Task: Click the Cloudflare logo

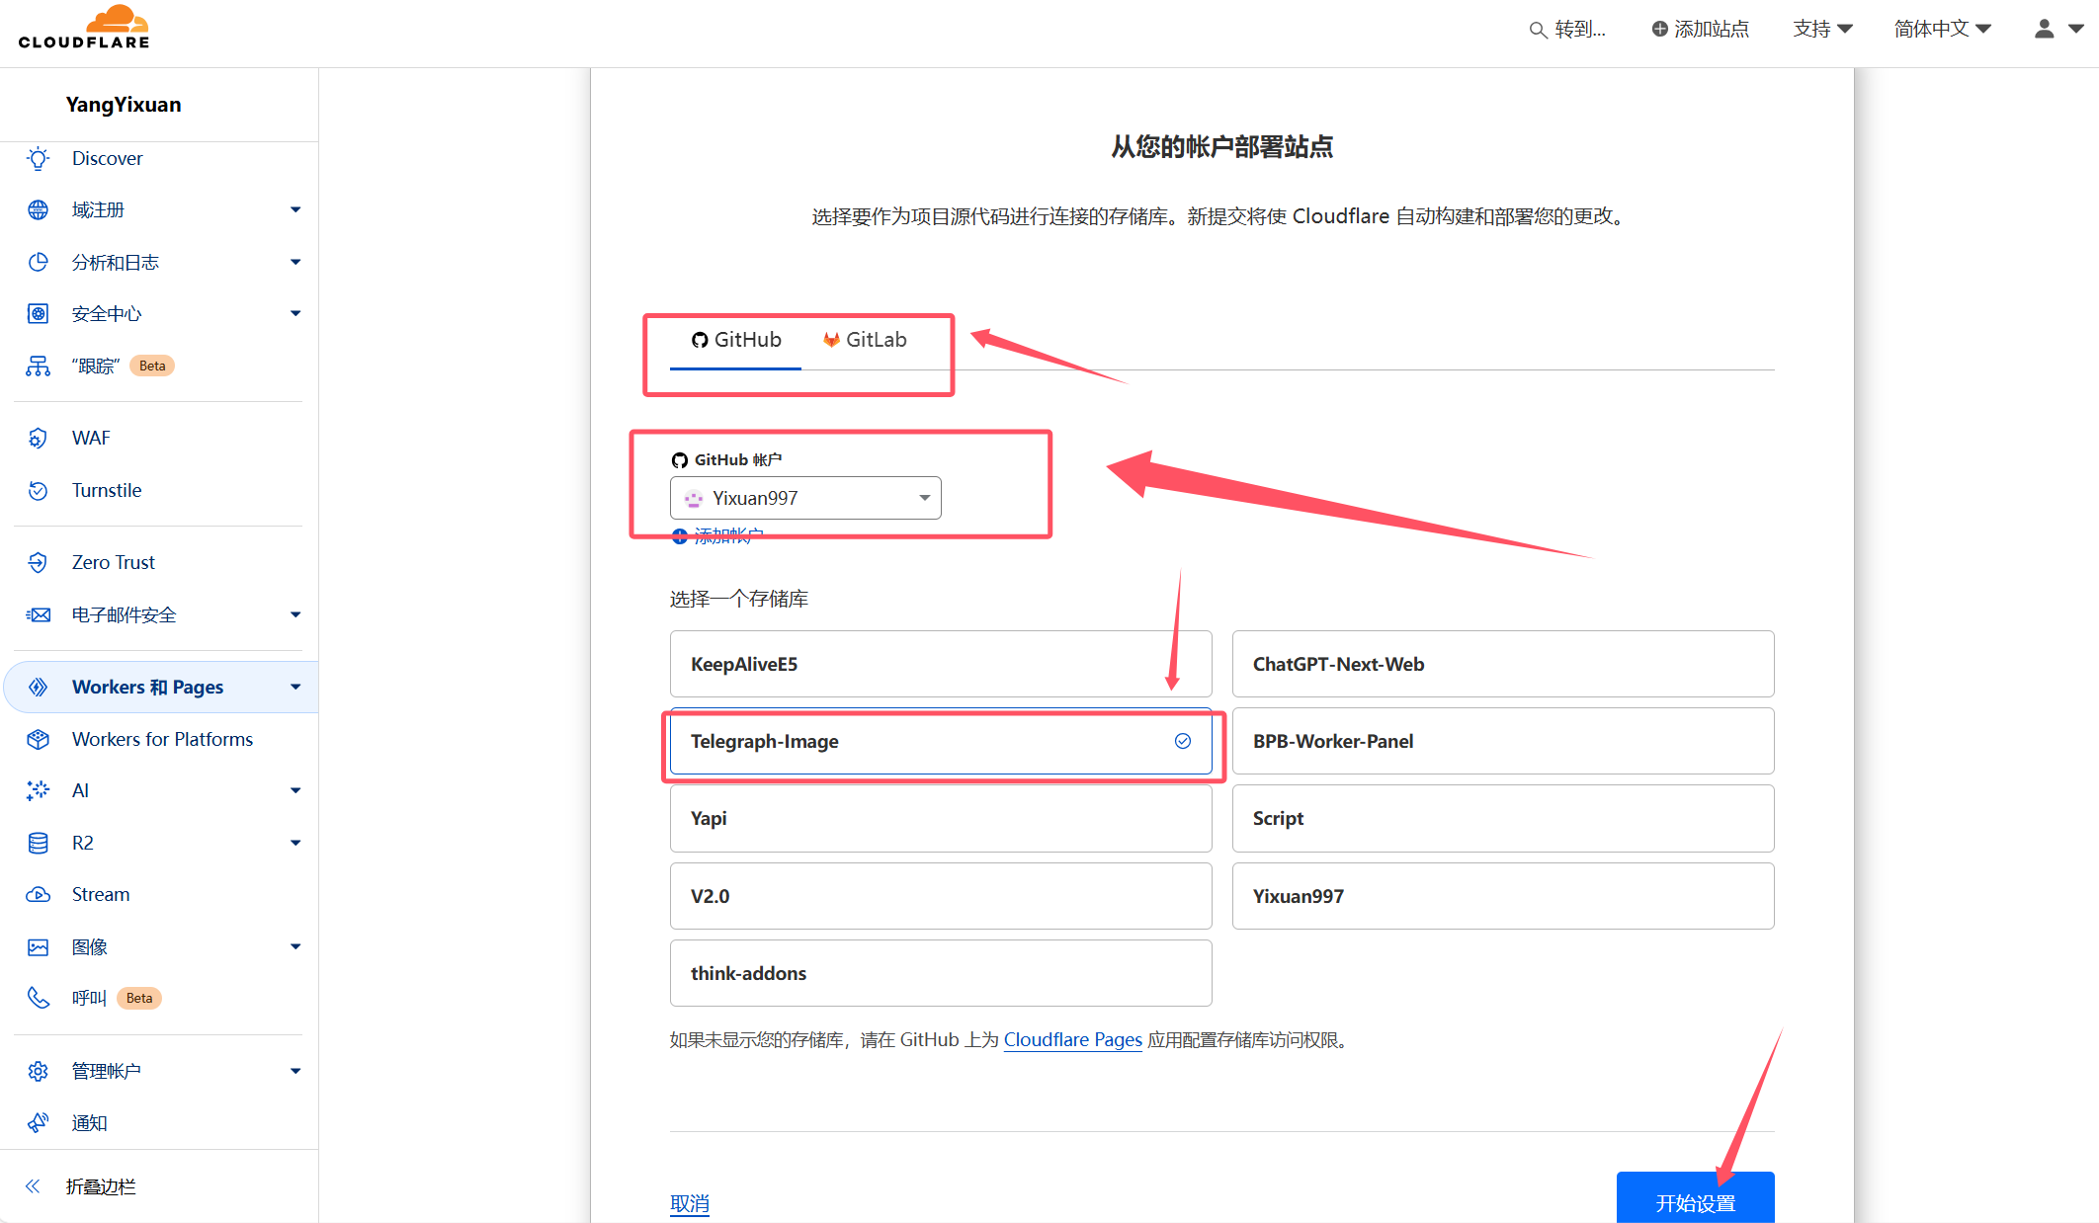Action: [84, 28]
